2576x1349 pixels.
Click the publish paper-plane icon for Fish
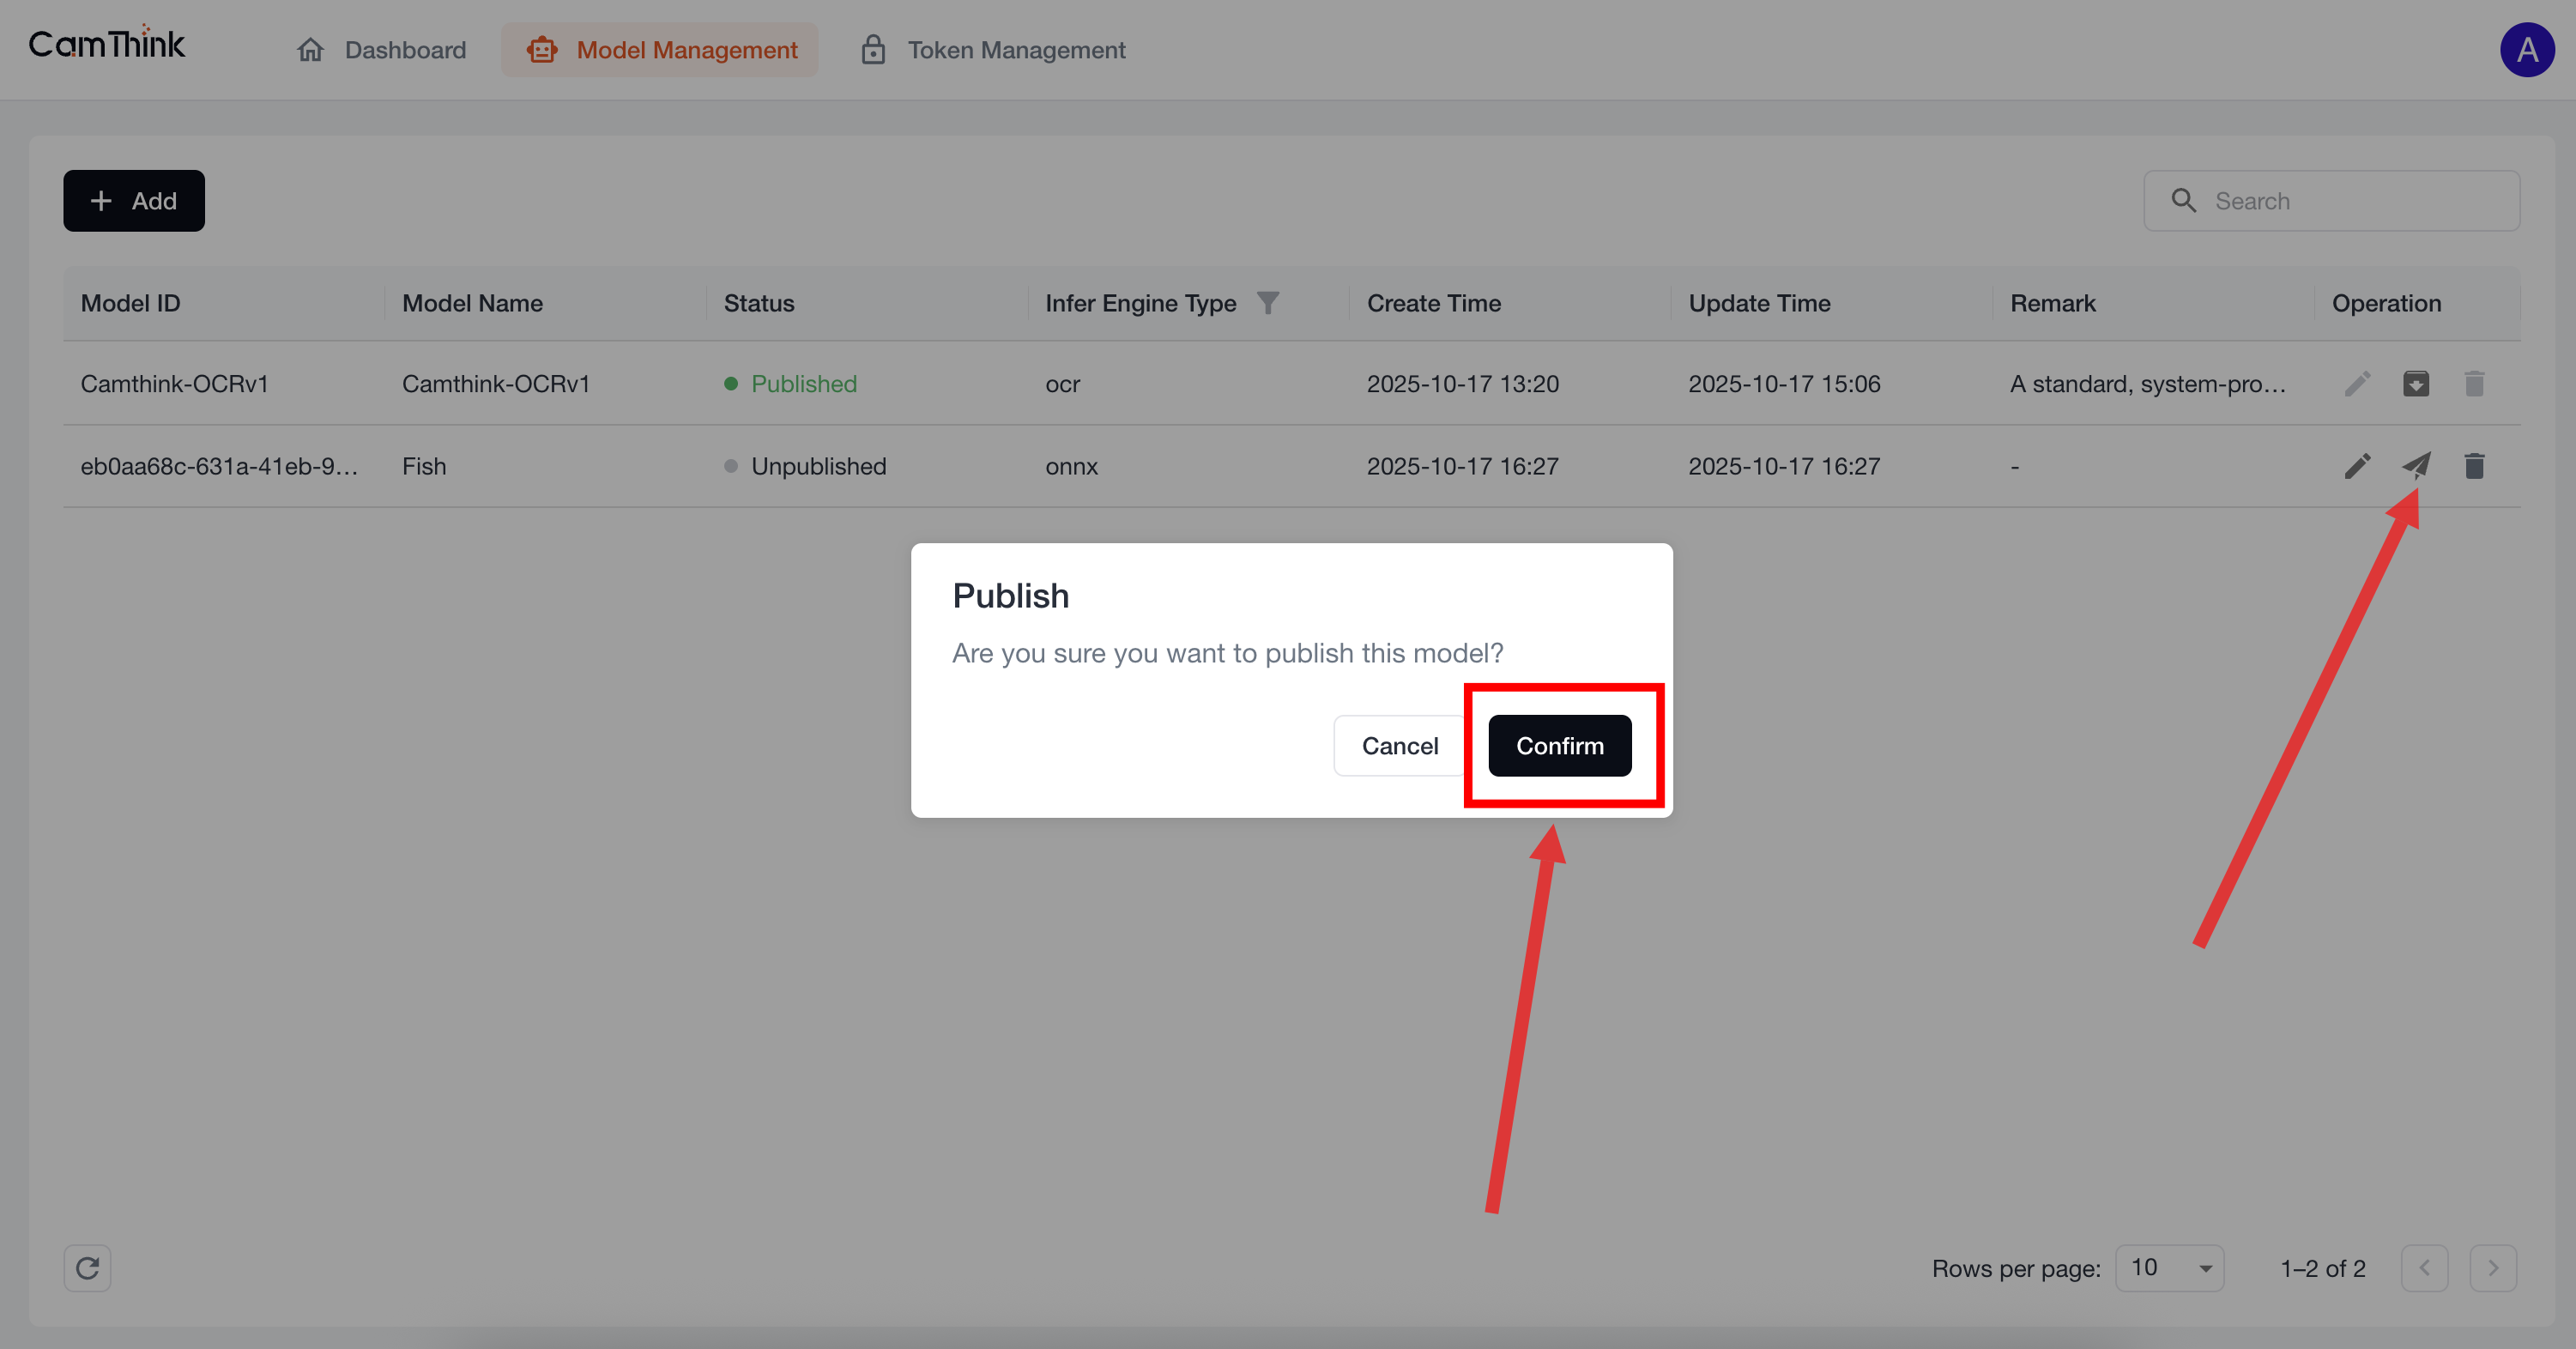2416,465
